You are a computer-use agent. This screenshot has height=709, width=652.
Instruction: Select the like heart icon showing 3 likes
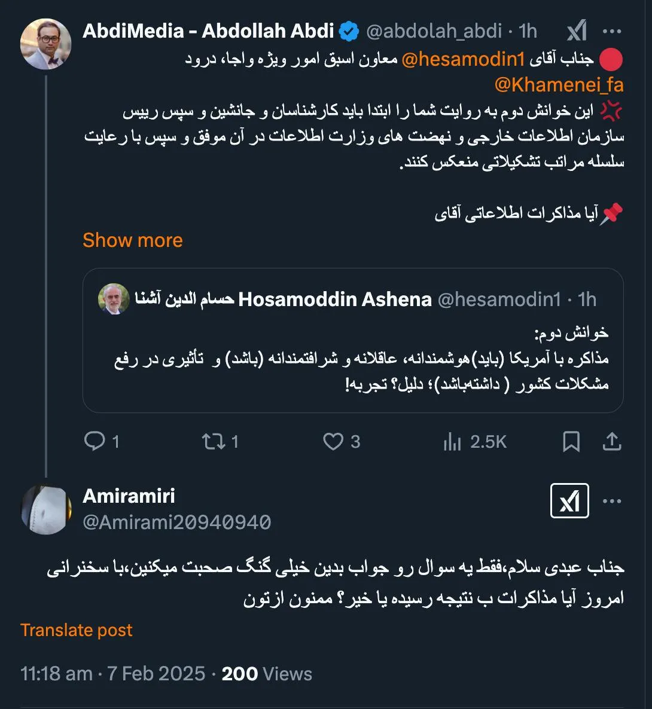[x=335, y=442]
